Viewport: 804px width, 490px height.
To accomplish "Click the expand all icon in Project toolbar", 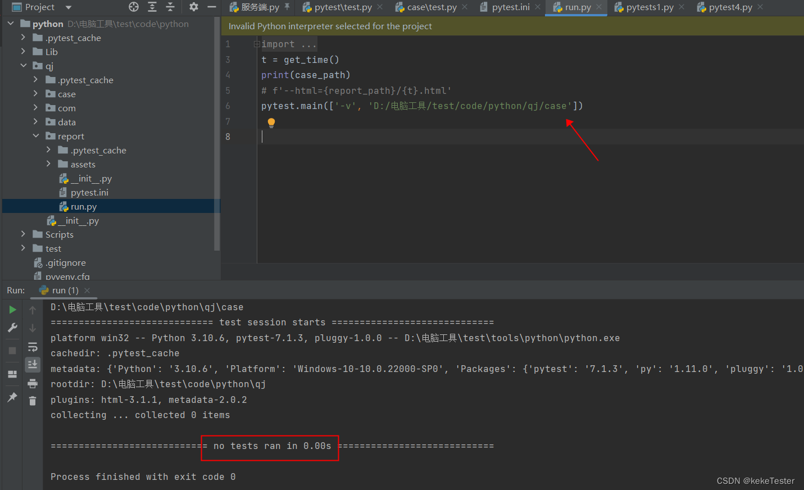I will (152, 7).
